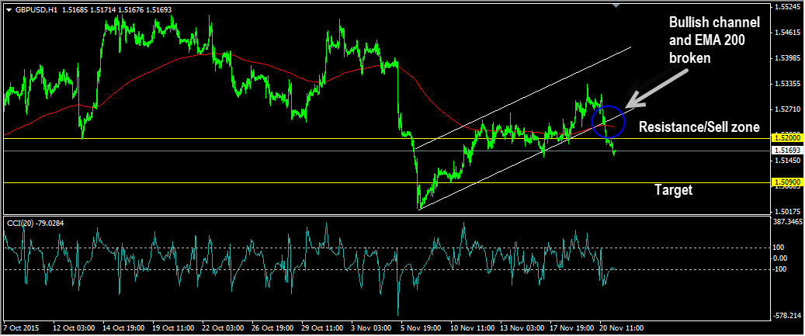
Task: Click the 7 Oct 2015 date label
Action: pyautogui.click(x=20, y=327)
